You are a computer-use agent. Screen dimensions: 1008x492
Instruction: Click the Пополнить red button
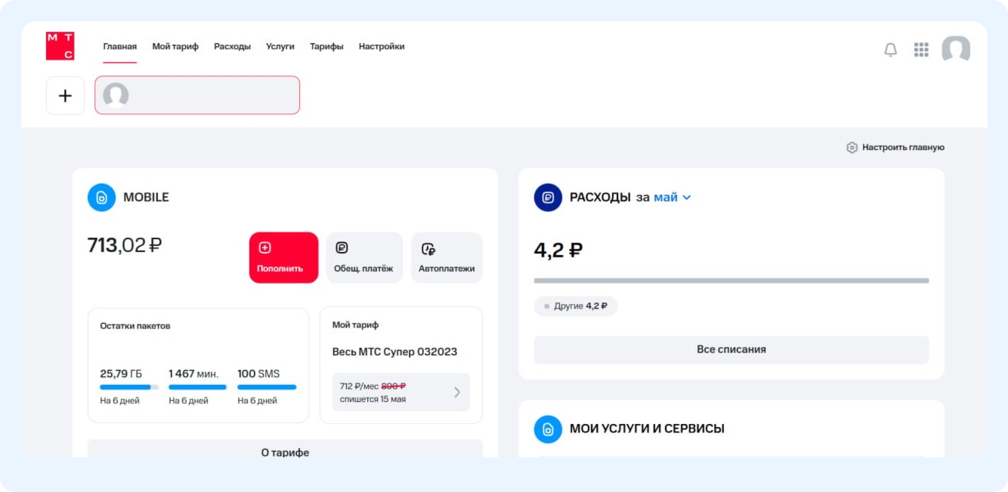pyautogui.click(x=284, y=257)
